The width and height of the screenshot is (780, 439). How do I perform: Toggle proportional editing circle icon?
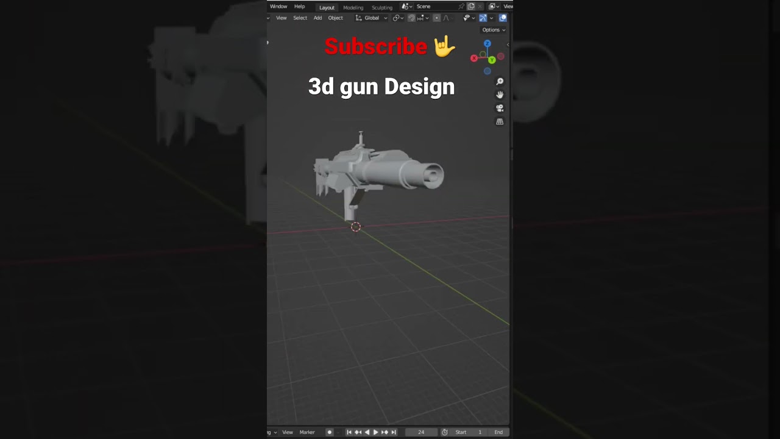436,18
